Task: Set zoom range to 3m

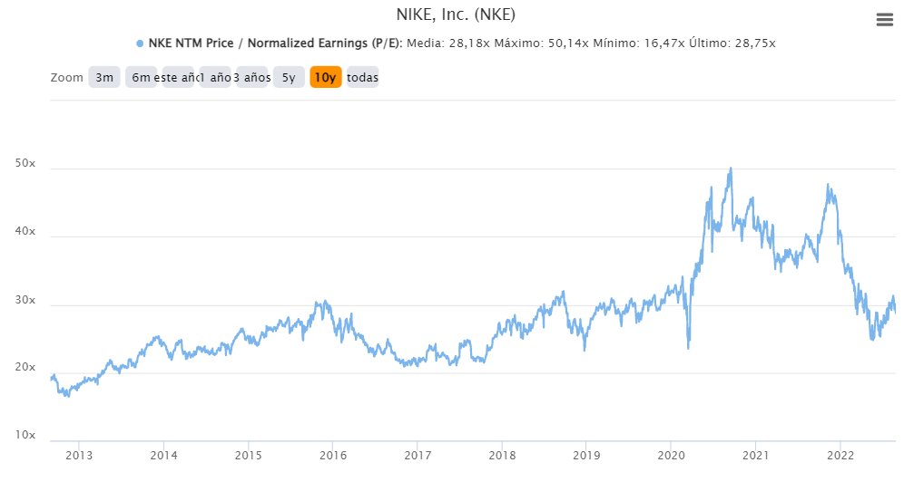Action: pyautogui.click(x=104, y=77)
